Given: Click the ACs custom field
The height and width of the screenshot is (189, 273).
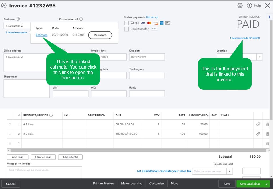Looking at the screenshot, I should point(109,94).
